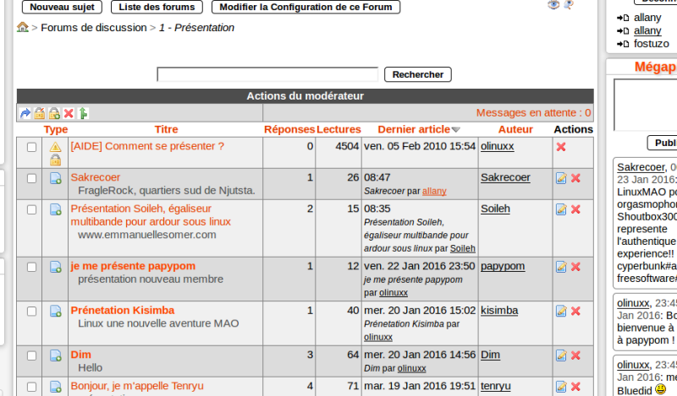Select the checkbox for Prénetation Kisimba
Screen dimensions: 677x396
point(31,311)
